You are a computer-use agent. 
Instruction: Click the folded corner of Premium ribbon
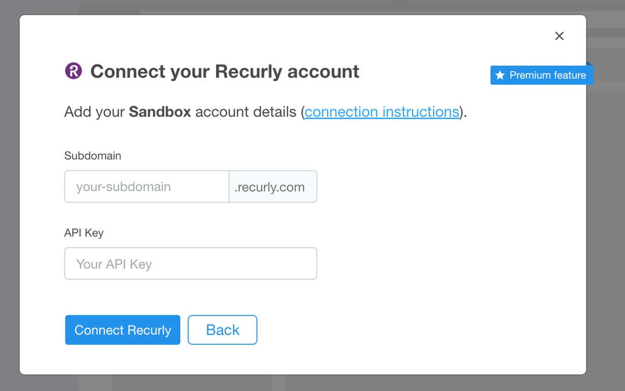pyautogui.click(x=590, y=64)
